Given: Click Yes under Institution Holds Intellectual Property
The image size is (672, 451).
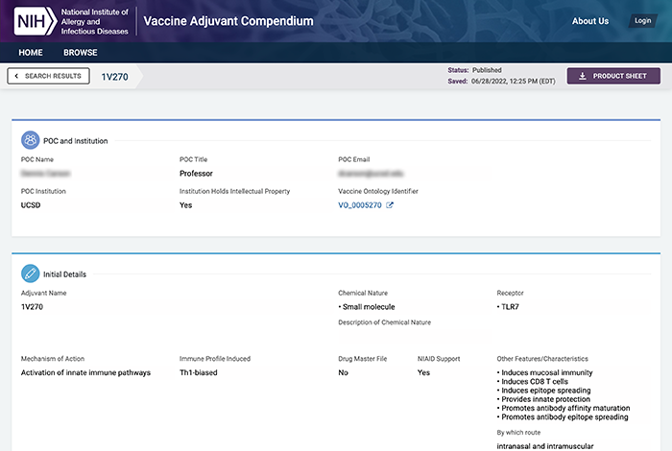Looking at the screenshot, I should (x=185, y=205).
